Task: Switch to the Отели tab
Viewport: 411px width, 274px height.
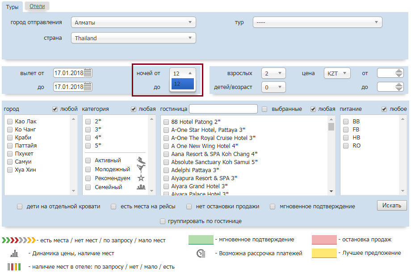Action: [37, 6]
